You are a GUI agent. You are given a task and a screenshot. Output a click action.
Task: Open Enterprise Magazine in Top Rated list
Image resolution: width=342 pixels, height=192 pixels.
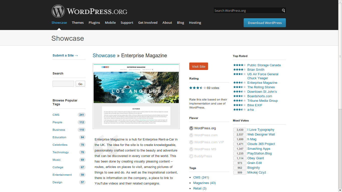coord(262,83)
